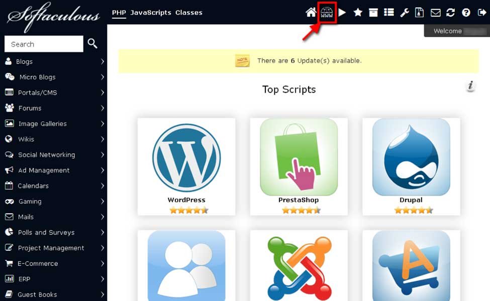Expand the Portals/CMS category chevron

[x=103, y=92]
